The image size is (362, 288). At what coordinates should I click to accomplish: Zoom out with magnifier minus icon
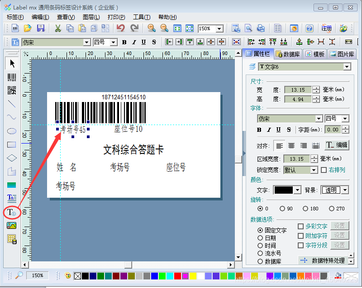[x=164, y=28]
